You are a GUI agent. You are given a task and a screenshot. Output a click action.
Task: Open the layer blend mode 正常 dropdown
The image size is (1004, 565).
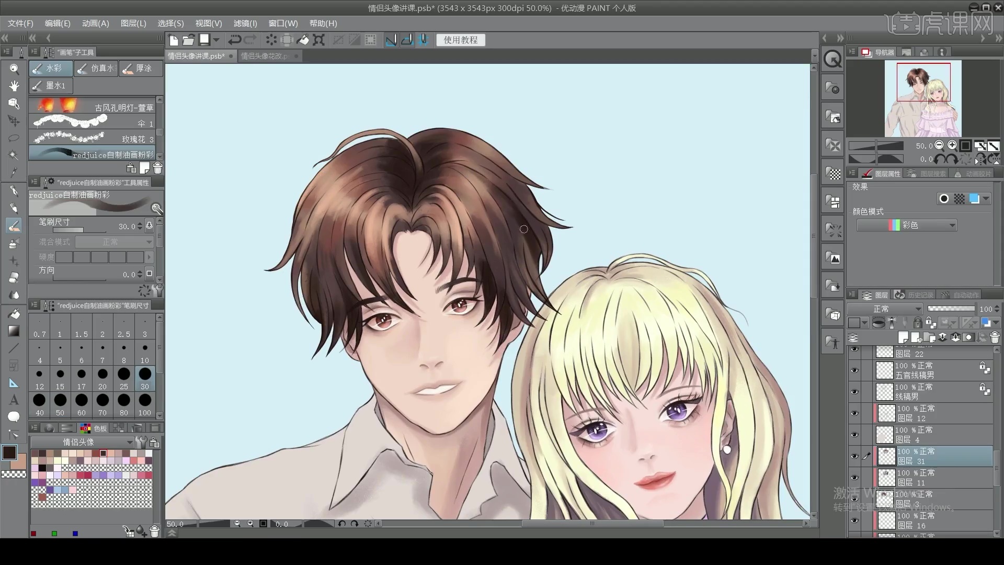click(885, 309)
